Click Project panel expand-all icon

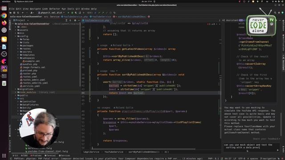click(66, 20)
